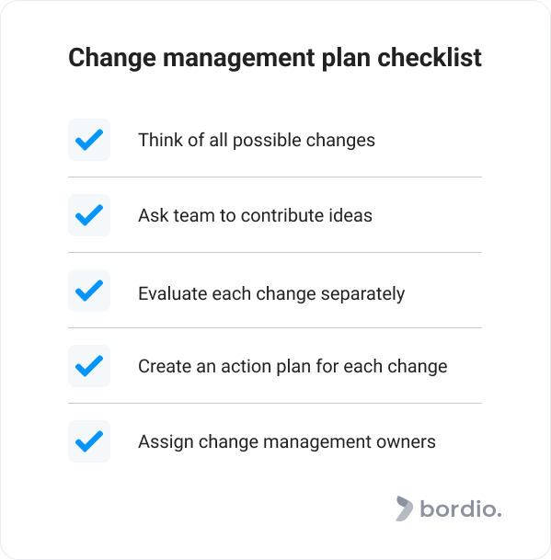Uncheck the 'Ask team to contribute ideas' checkbox

tap(89, 215)
